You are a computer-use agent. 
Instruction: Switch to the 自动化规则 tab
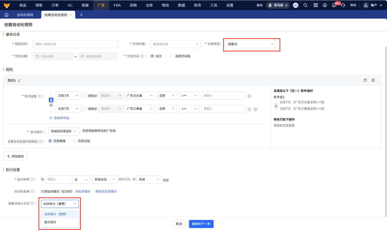pos(25,15)
